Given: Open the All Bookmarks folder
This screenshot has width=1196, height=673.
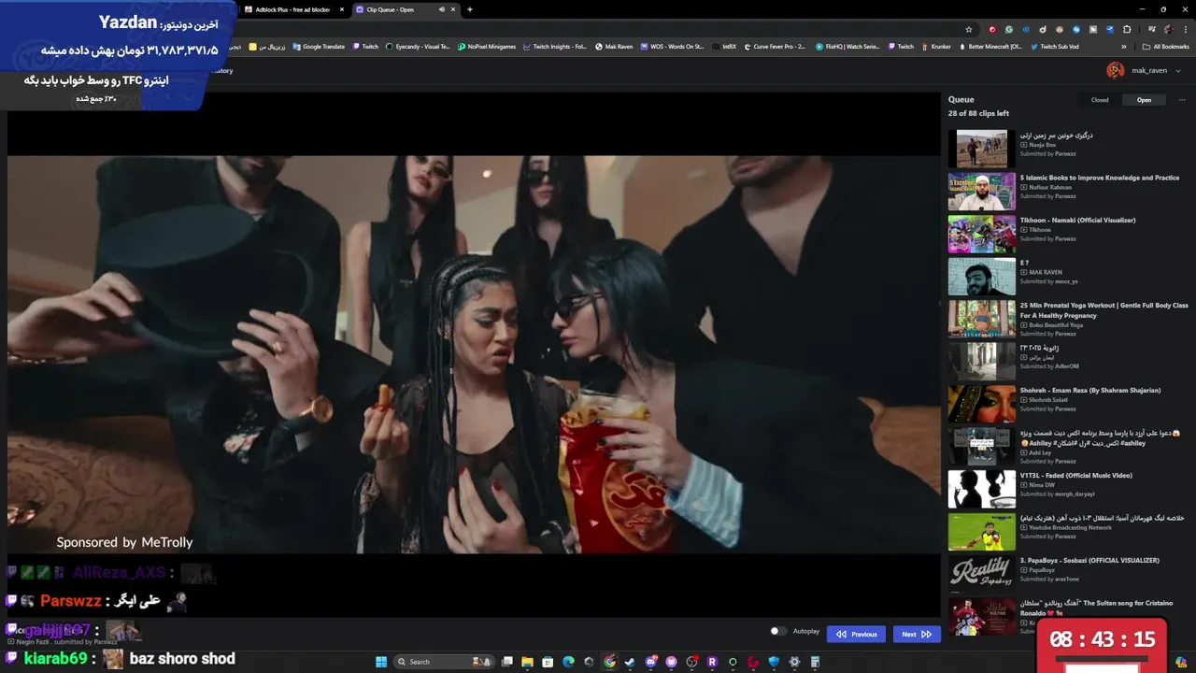Looking at the screenshot, I should (x=1165, y=47).
